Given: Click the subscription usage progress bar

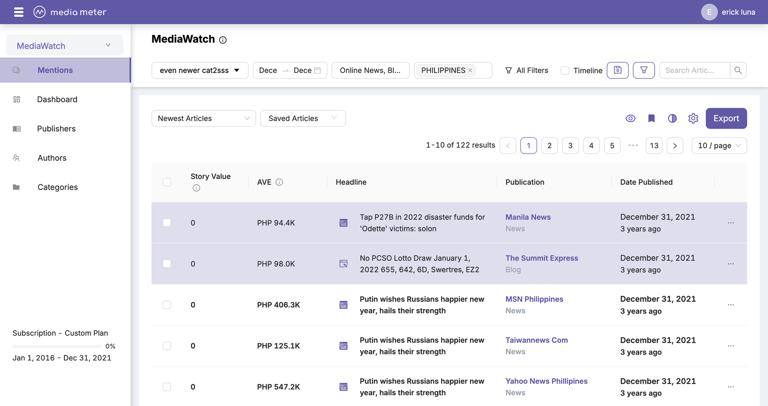Looking at the screenshot, I should [x=57, y=346].
